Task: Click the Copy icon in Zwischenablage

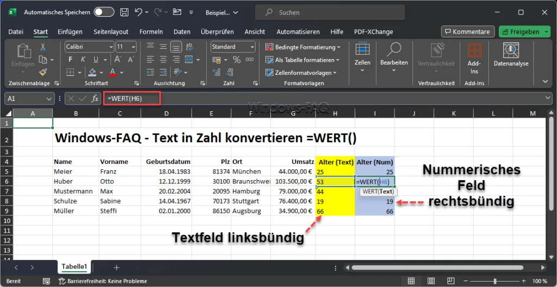Action: [43, 60]
